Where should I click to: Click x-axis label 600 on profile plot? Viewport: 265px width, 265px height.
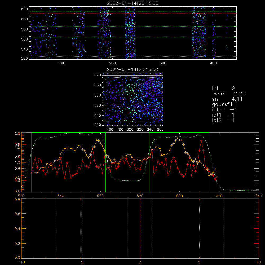coord(179,196)
